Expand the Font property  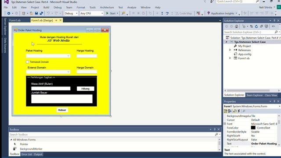click(225, 124)
